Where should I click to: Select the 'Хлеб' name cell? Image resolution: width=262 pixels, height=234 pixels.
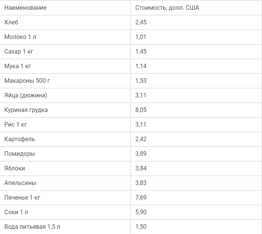(x=65, y=22)
